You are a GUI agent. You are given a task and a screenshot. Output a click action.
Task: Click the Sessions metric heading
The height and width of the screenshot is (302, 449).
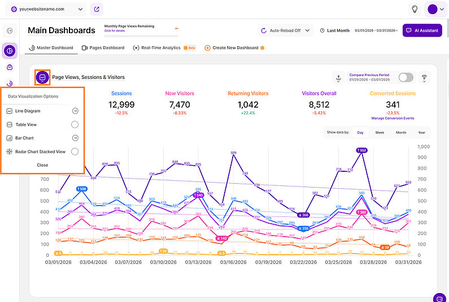click(121, 94)
